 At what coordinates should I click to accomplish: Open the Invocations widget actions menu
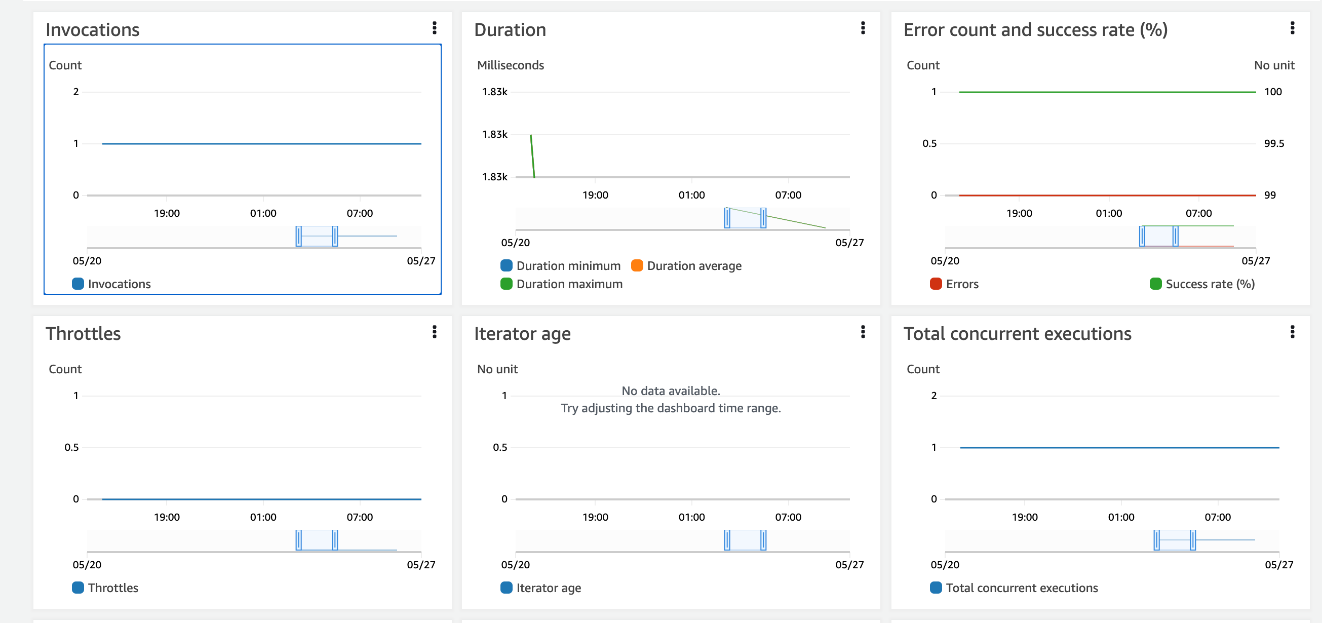(x=434, y=28)
